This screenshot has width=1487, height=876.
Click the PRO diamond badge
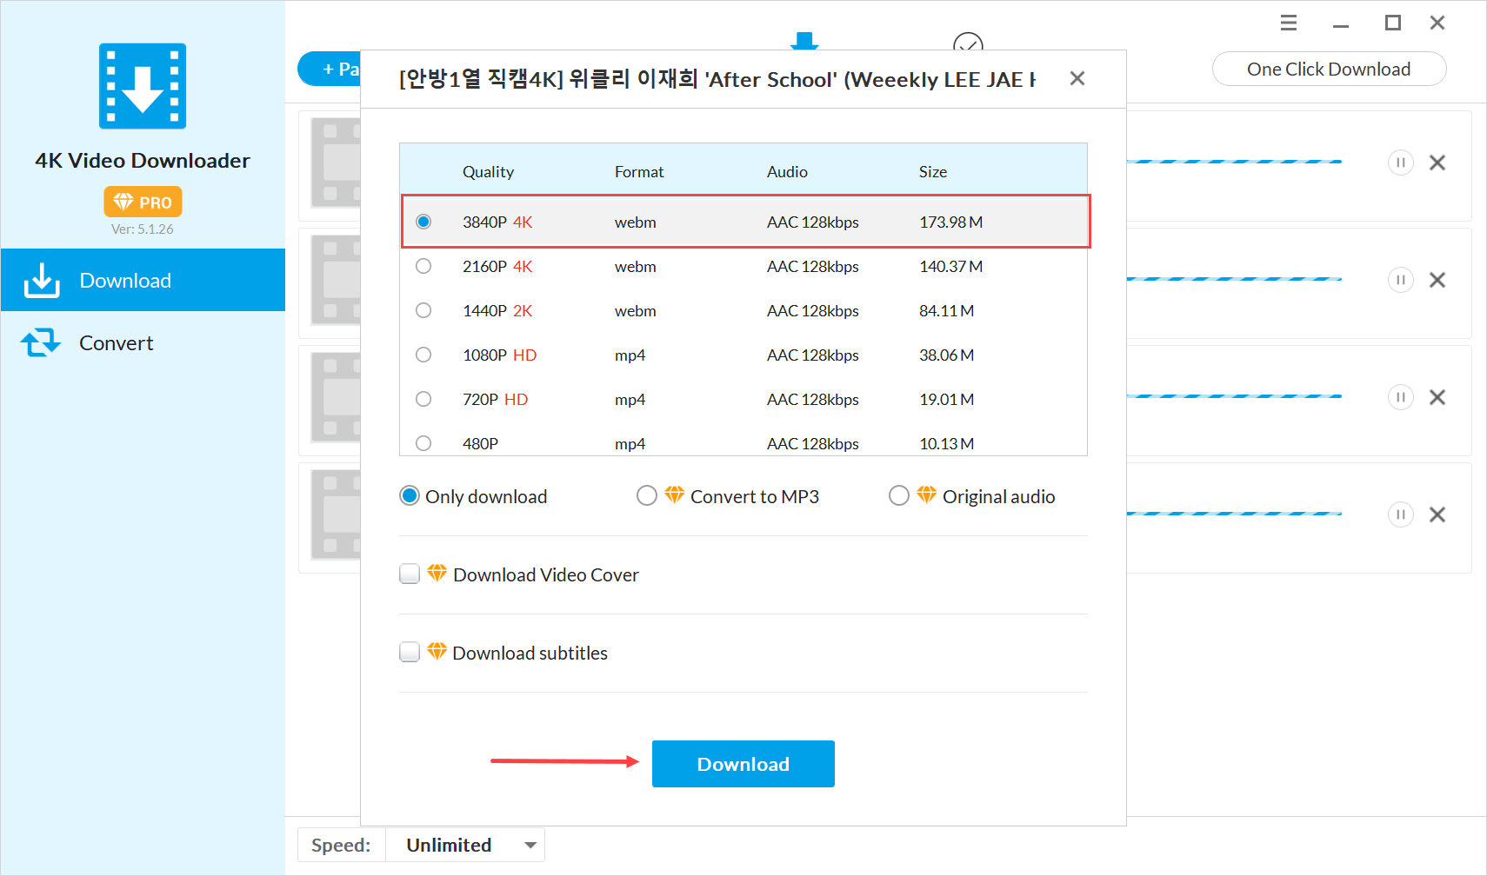pos(143,202)
